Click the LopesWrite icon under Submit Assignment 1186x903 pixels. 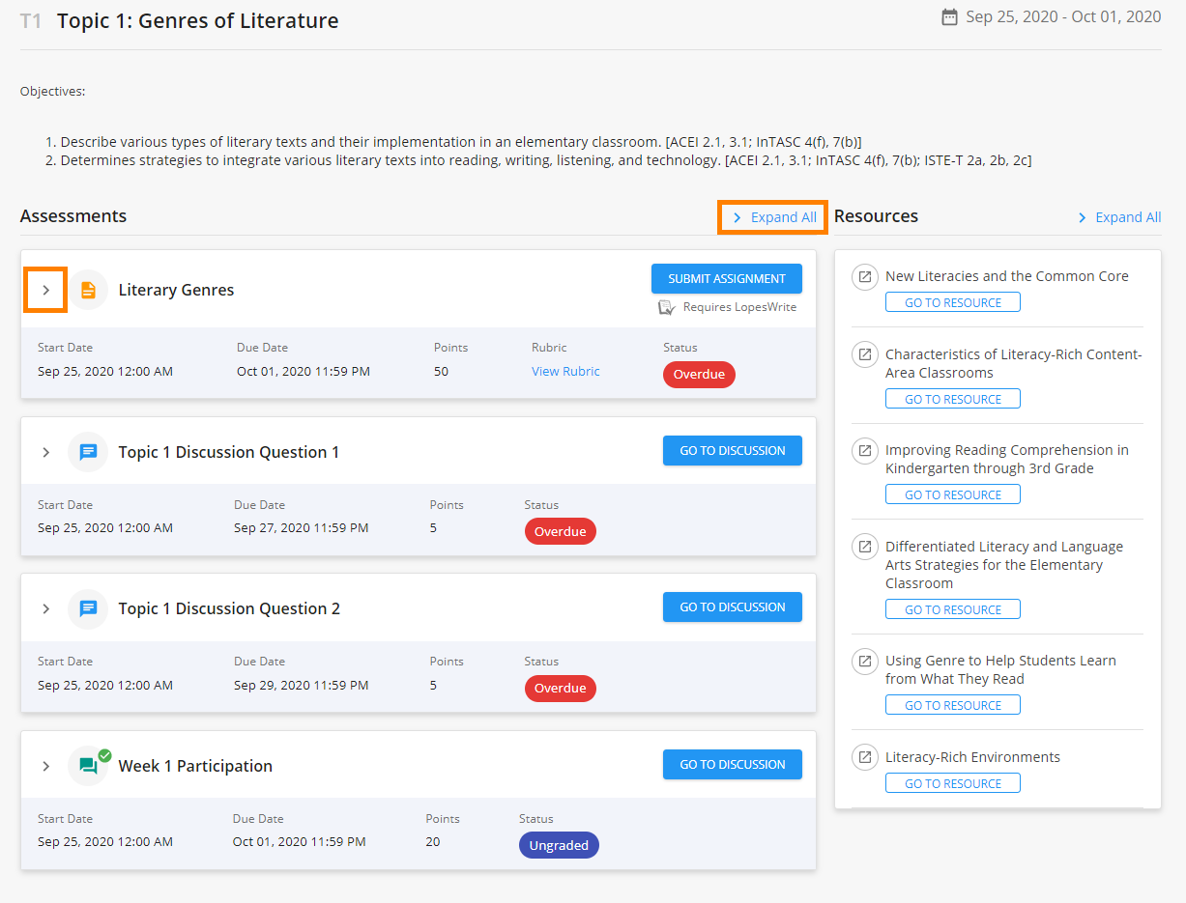click(666, 307)
